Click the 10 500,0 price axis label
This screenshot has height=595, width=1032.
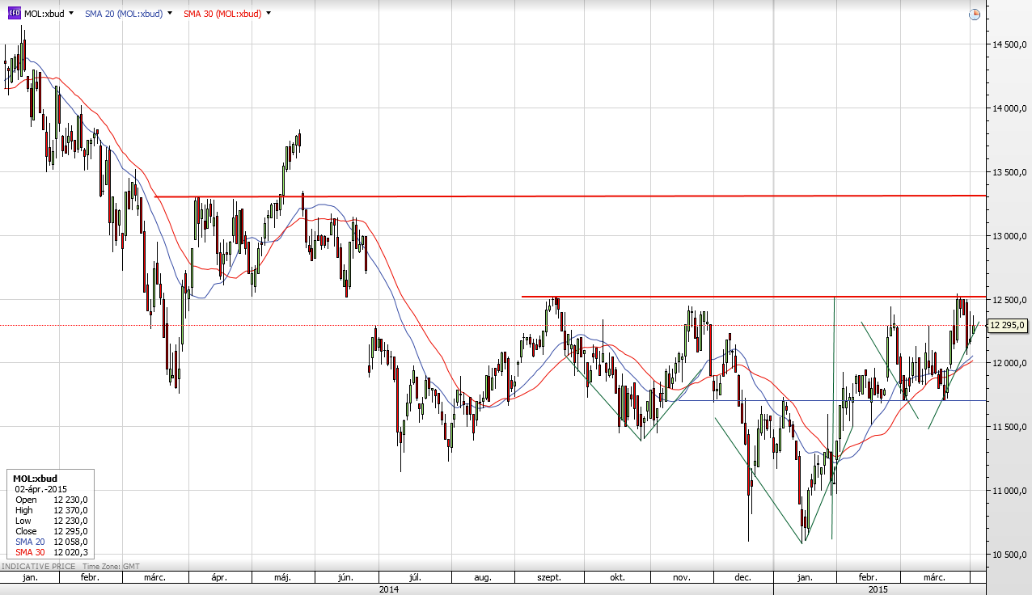pos(1009,555)
